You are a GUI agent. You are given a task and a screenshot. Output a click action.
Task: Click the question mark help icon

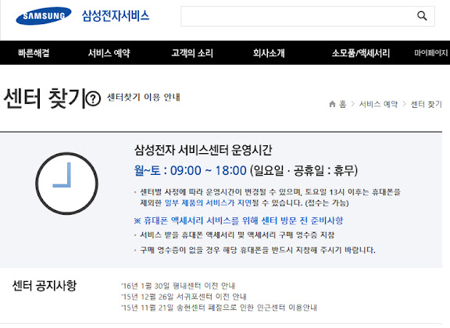tap(93, 98)
